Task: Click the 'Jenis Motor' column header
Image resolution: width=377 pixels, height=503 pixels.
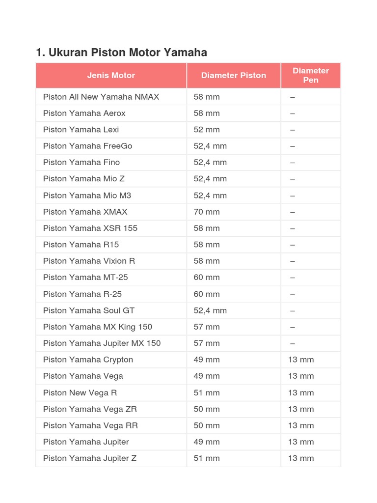Action: tap(111, 75)
